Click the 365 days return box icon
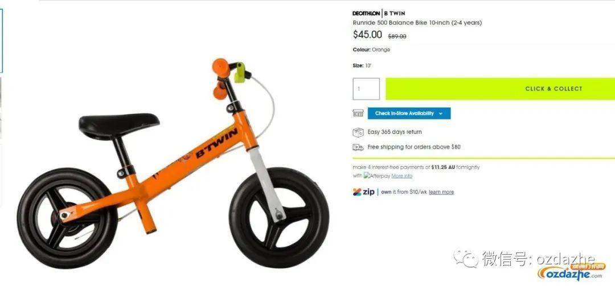Screen dimensions: 615x286 (x=358, y=132)
